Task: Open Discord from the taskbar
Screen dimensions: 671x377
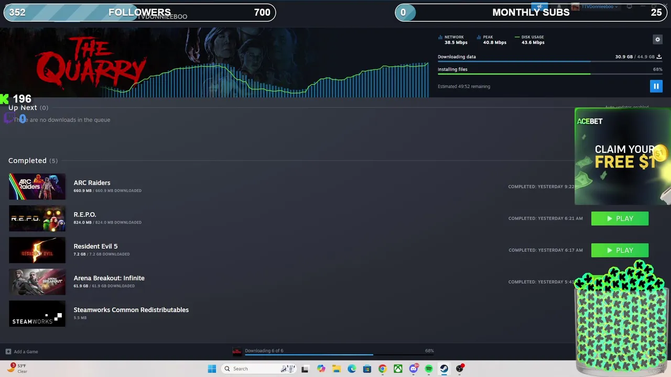Action: pos(414,369)
